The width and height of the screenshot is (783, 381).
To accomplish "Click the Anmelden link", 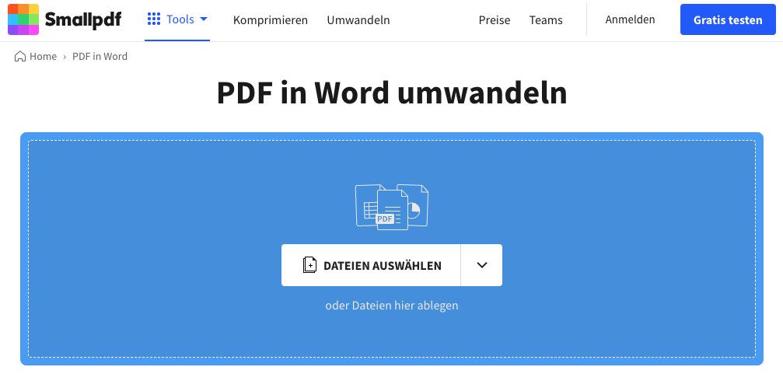I will click(630, 19).
